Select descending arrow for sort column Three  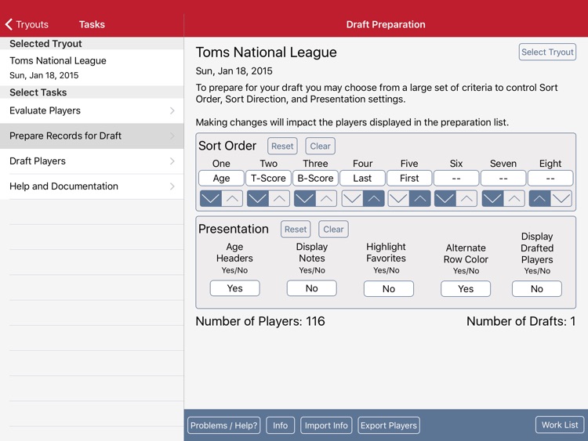pos(304,199)
